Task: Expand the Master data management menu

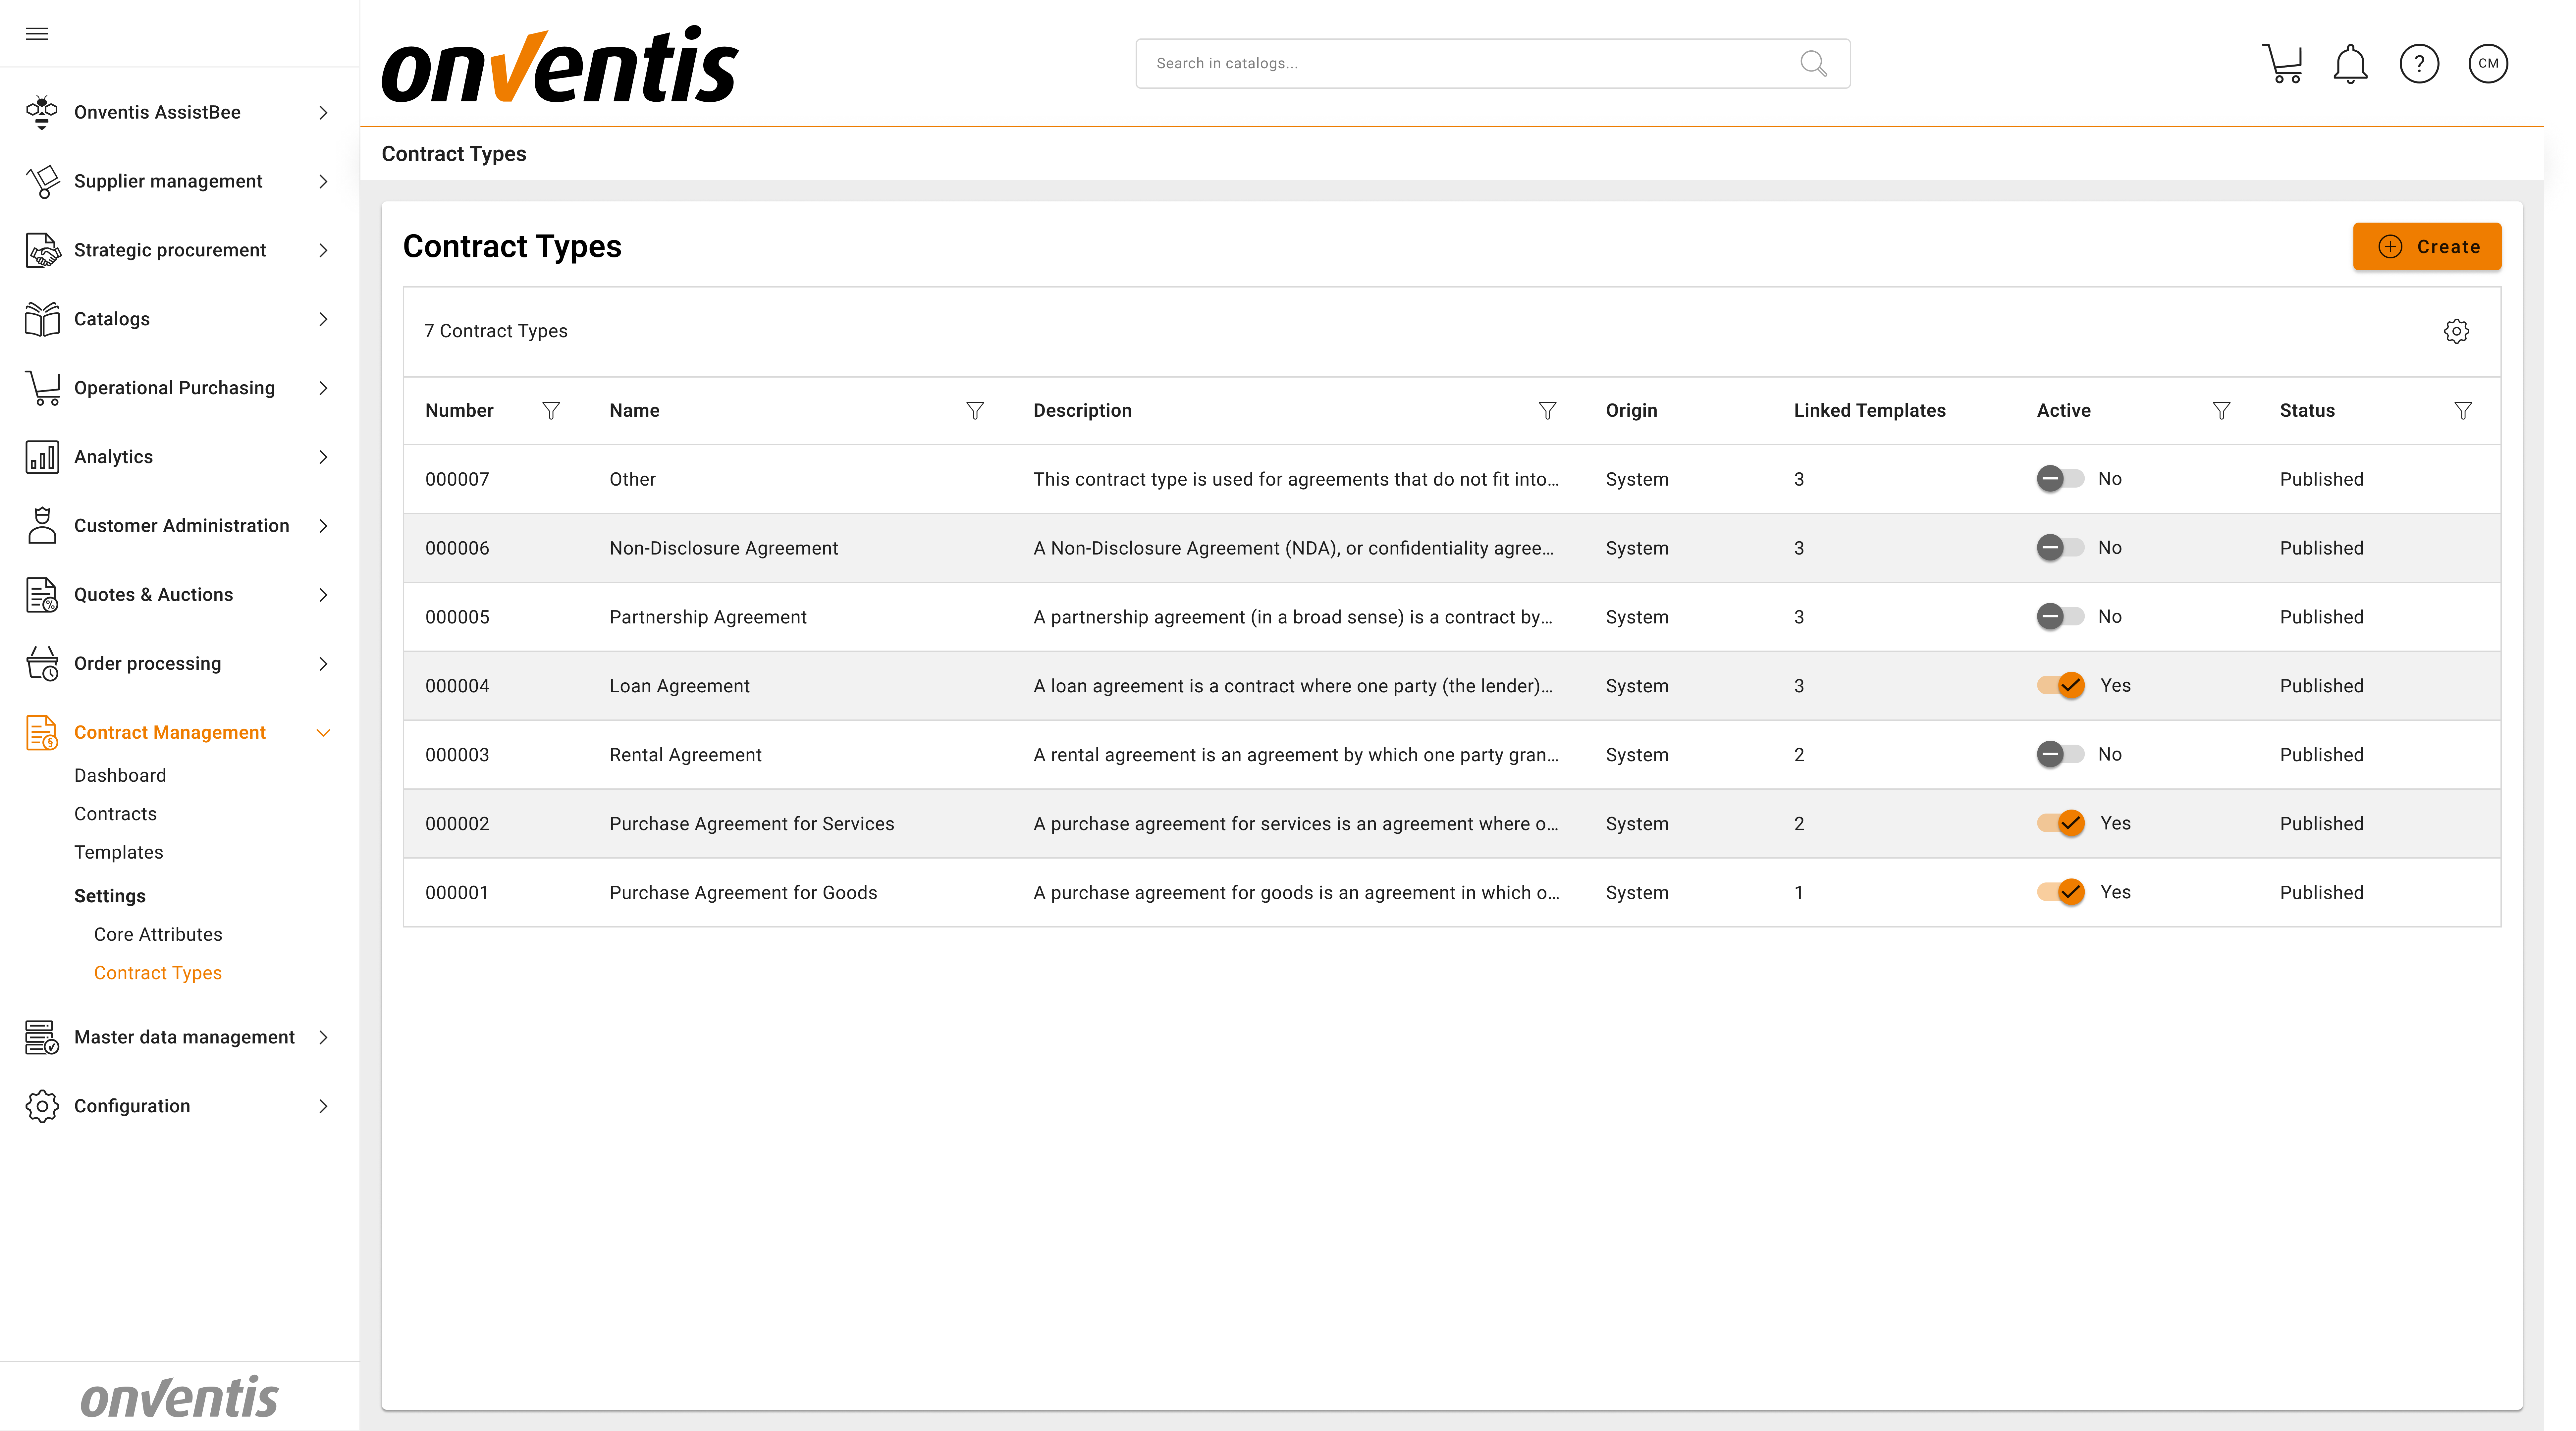Action: (x=184, y=1037)
